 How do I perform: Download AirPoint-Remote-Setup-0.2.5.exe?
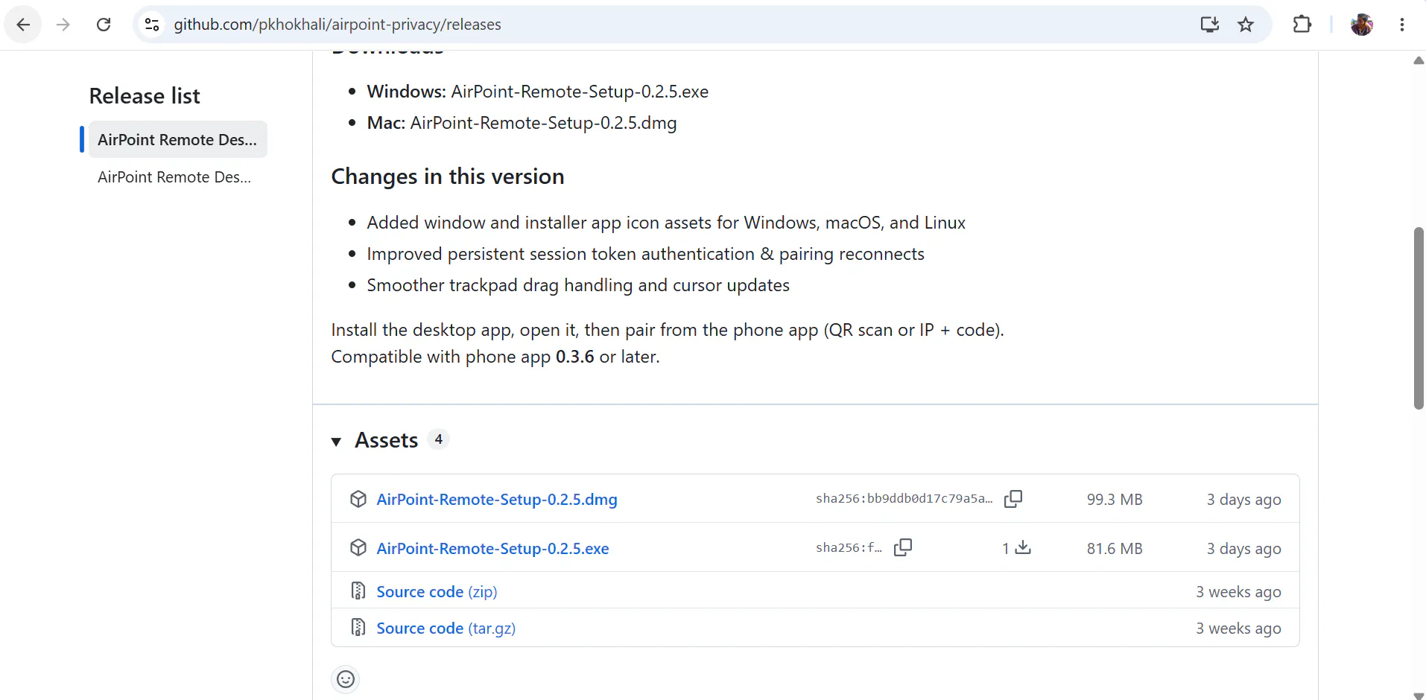(492, 549)
